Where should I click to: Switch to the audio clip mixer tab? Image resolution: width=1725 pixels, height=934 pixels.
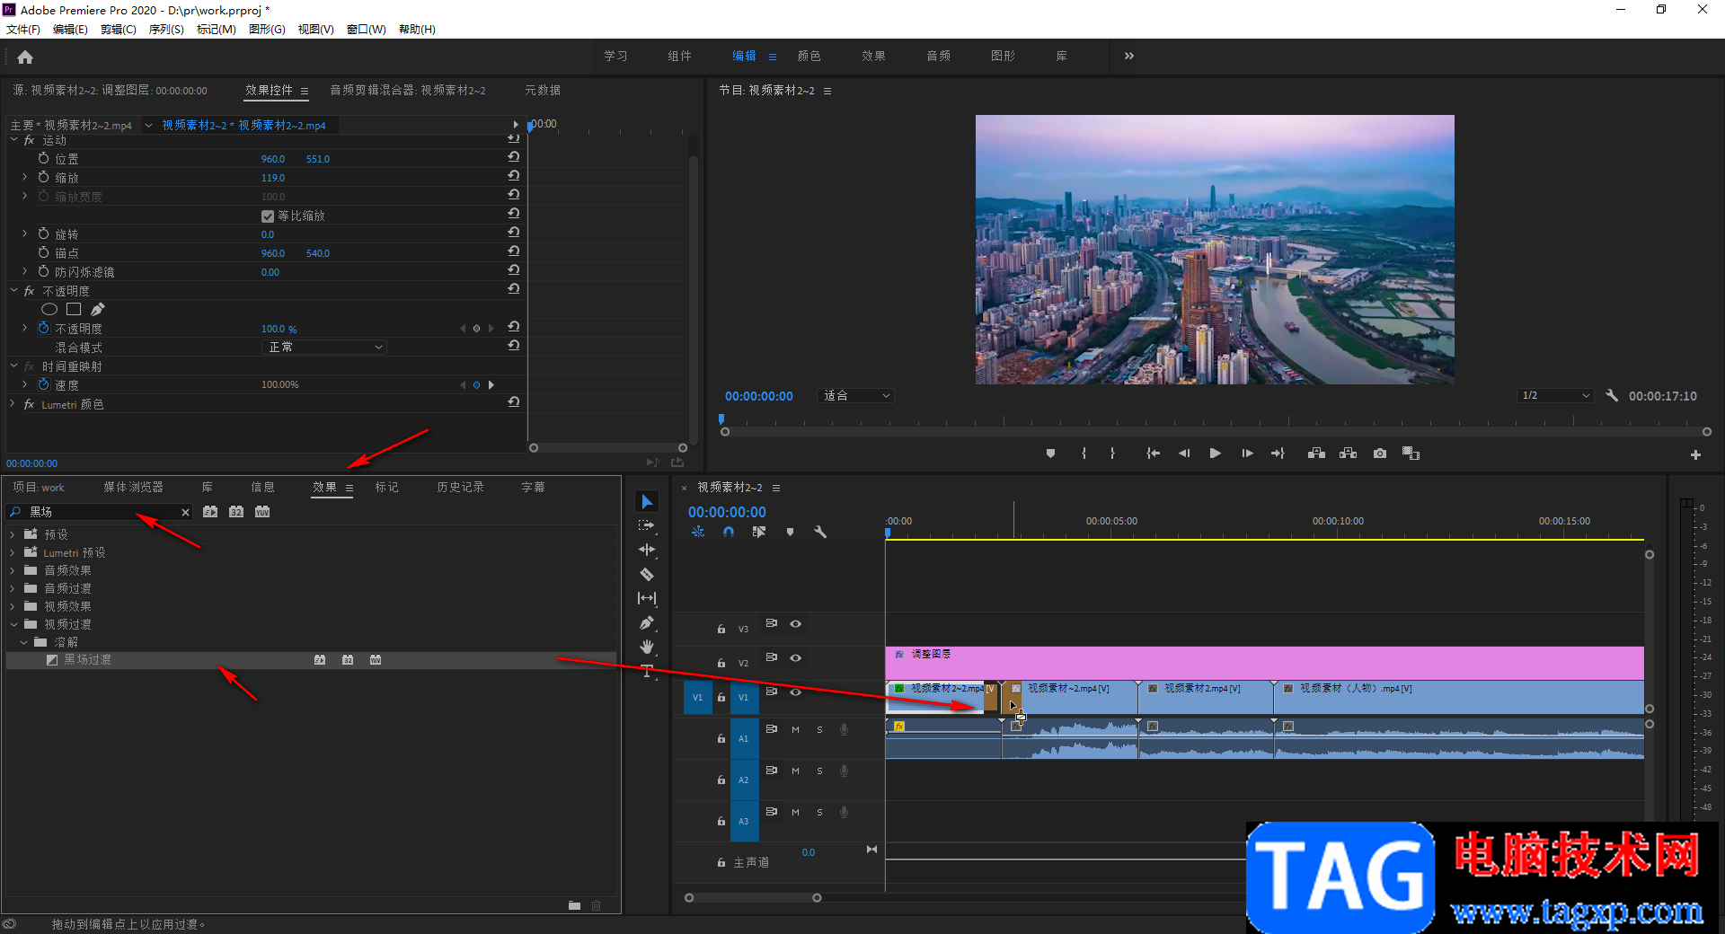[408, 90]
